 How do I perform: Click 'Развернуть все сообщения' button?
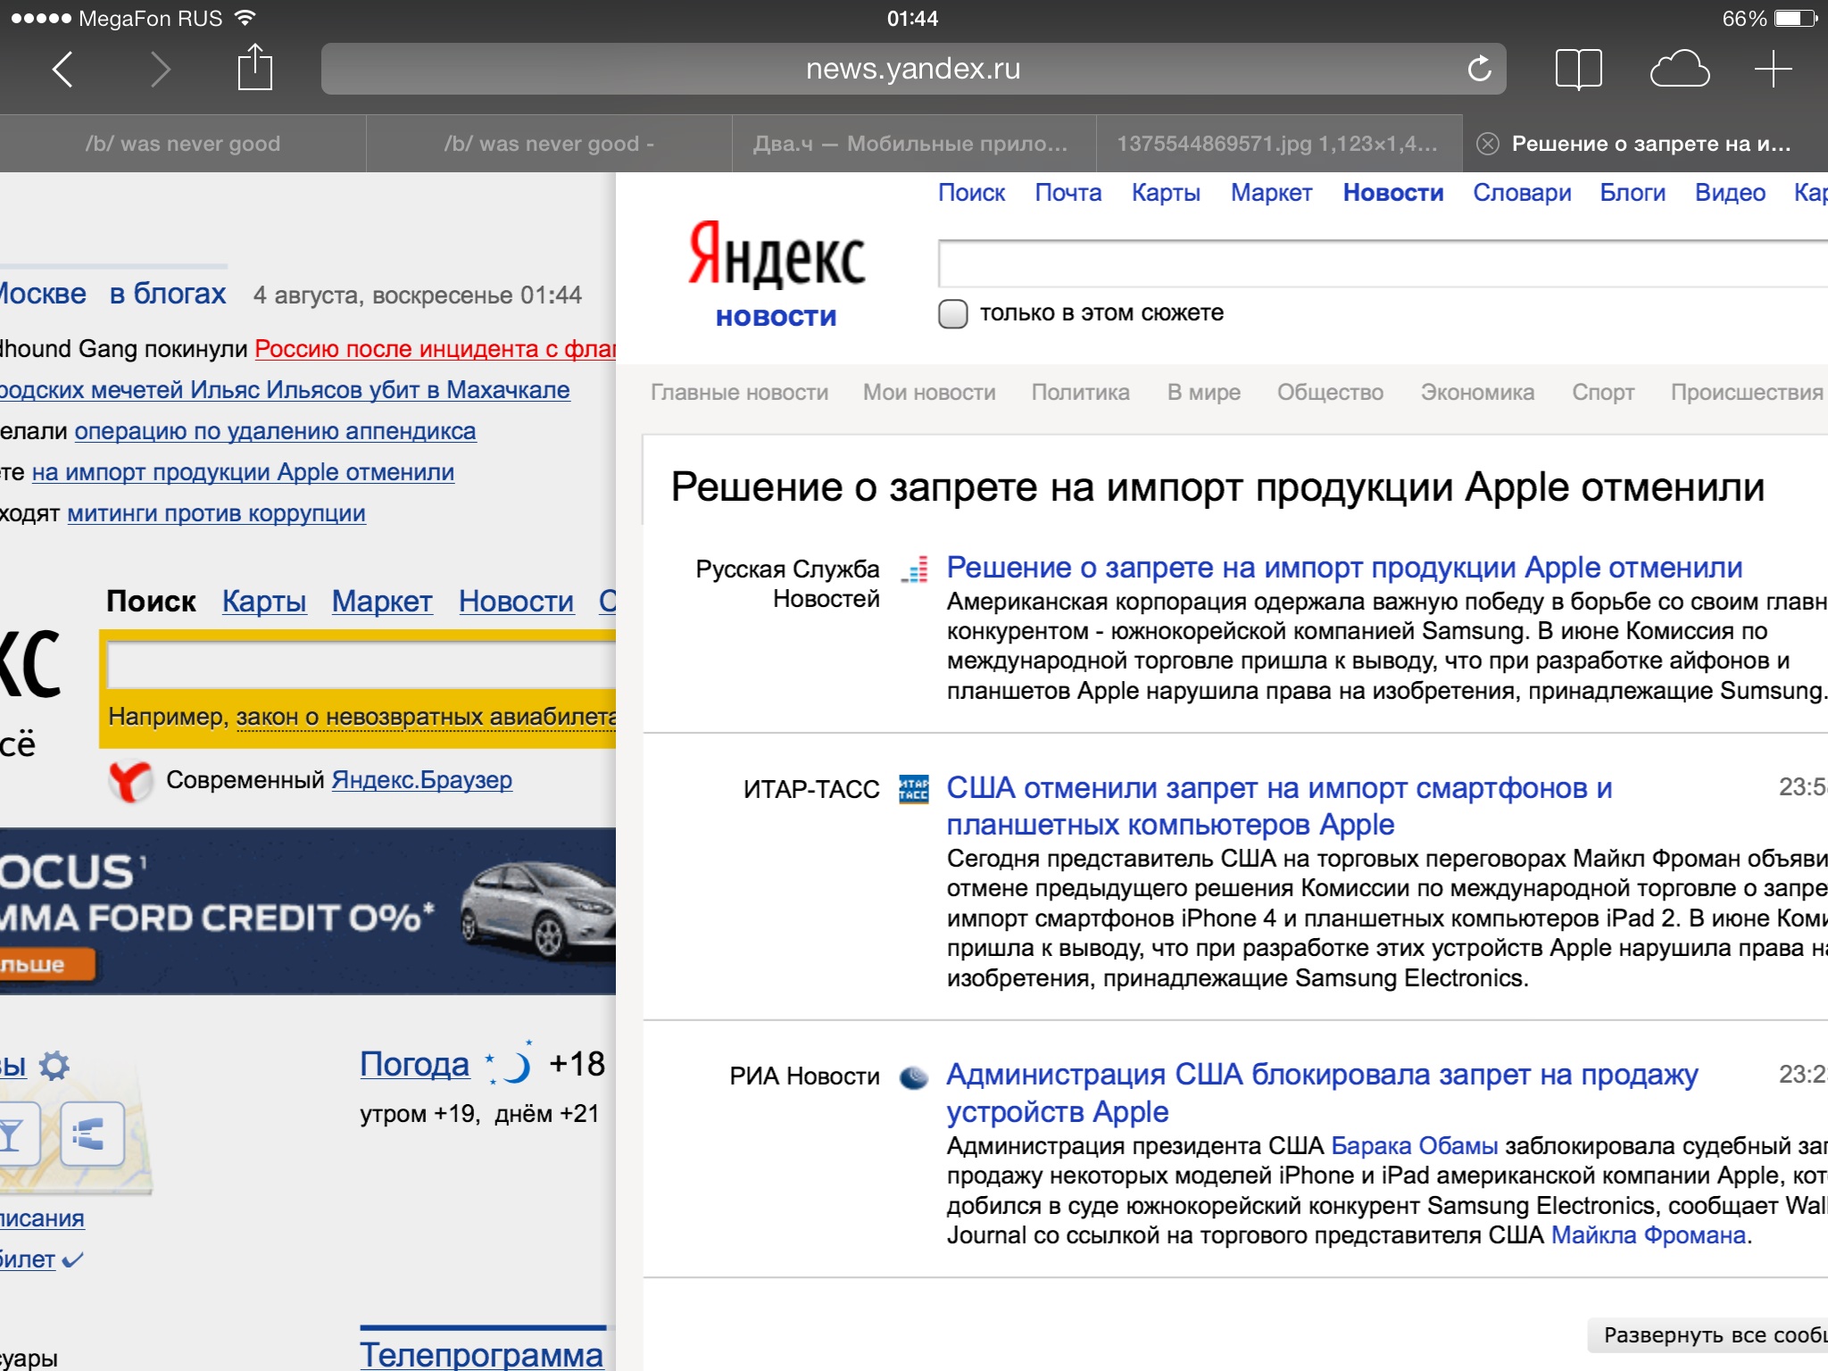point(1708,1335)
